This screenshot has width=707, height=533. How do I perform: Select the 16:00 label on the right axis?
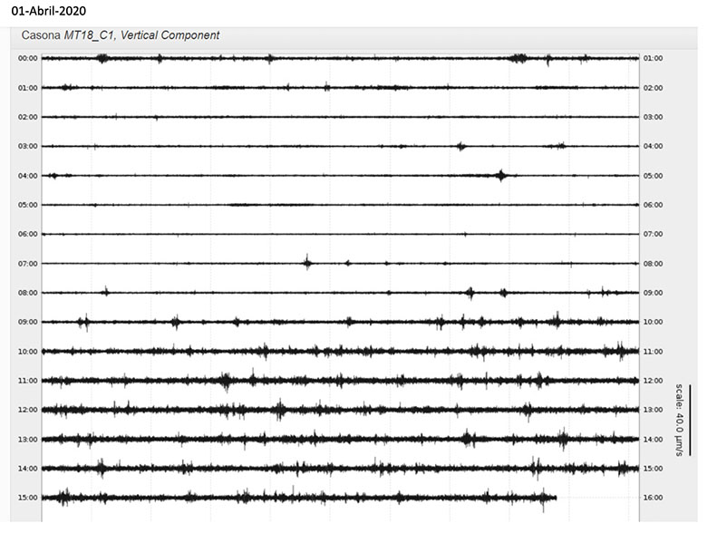click(x=653, y=498)
